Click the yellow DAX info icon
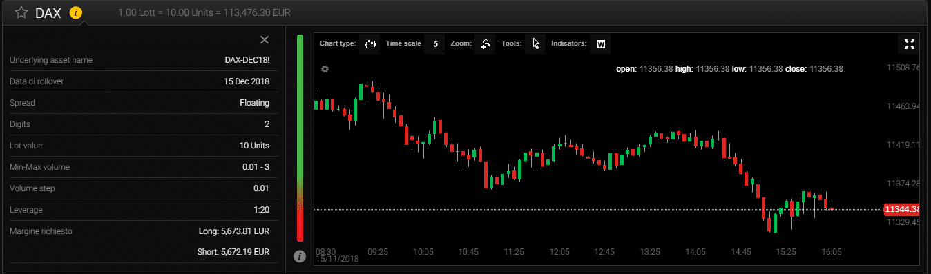 [76, 12]
